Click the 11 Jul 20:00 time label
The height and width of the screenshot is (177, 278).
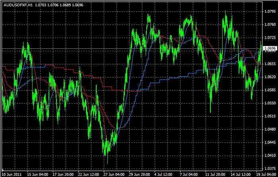(215, 175)
